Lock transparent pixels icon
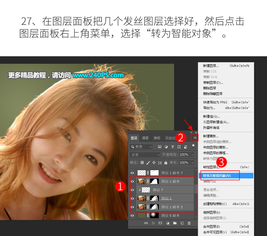The height and width of the screenshot is (236, 267). coord(142,163)
